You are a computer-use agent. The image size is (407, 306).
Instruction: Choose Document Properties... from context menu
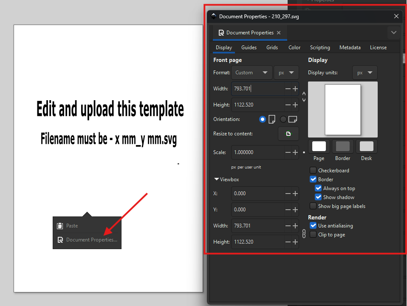[87, 240]
